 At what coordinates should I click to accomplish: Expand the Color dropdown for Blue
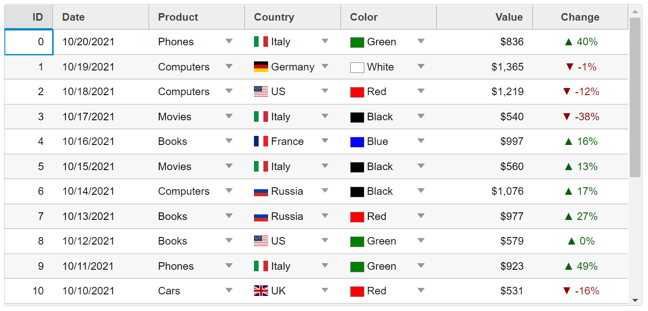[421, 141]
